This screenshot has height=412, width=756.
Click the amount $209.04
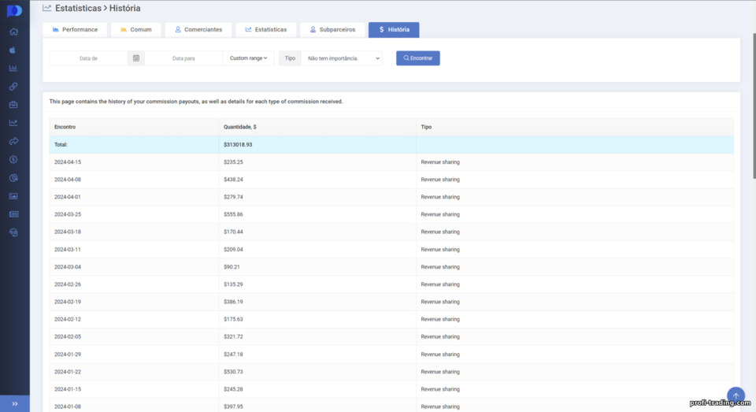(x=233, y=250)
